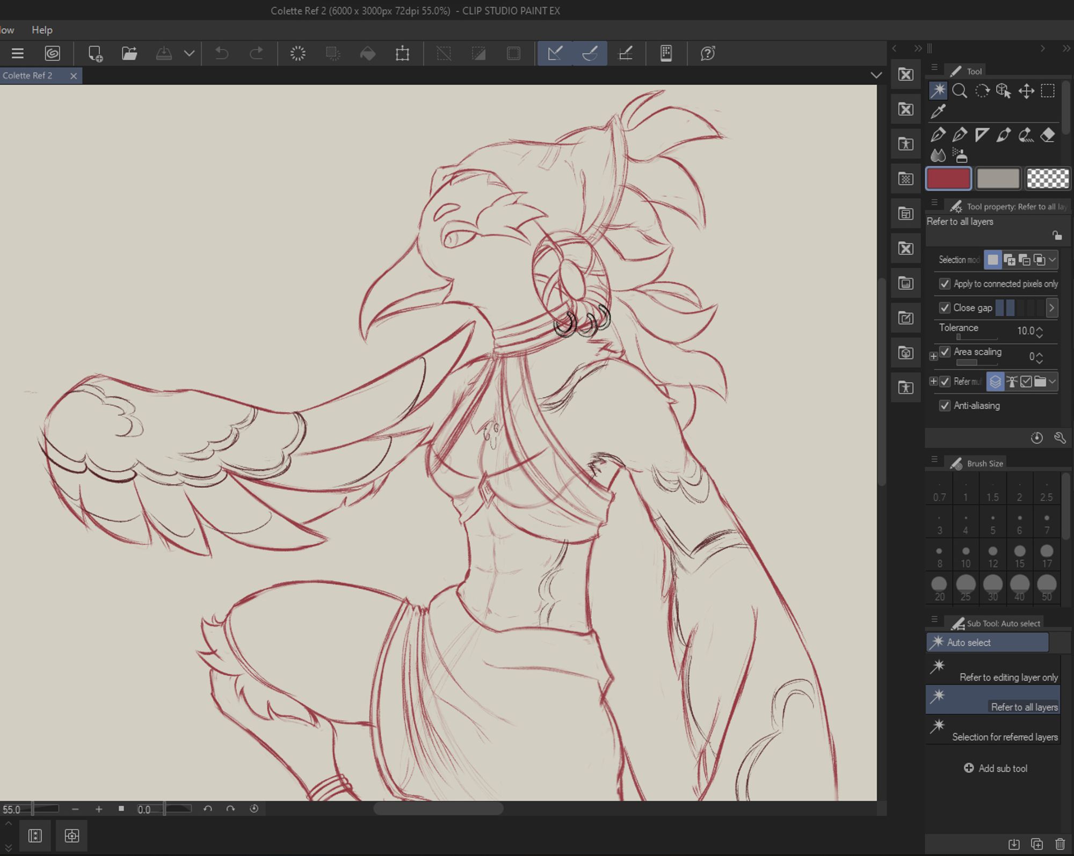Viewport: 1074px width, 856px height.
Task: Select the Eraser tool
Action: (1048, 135)
